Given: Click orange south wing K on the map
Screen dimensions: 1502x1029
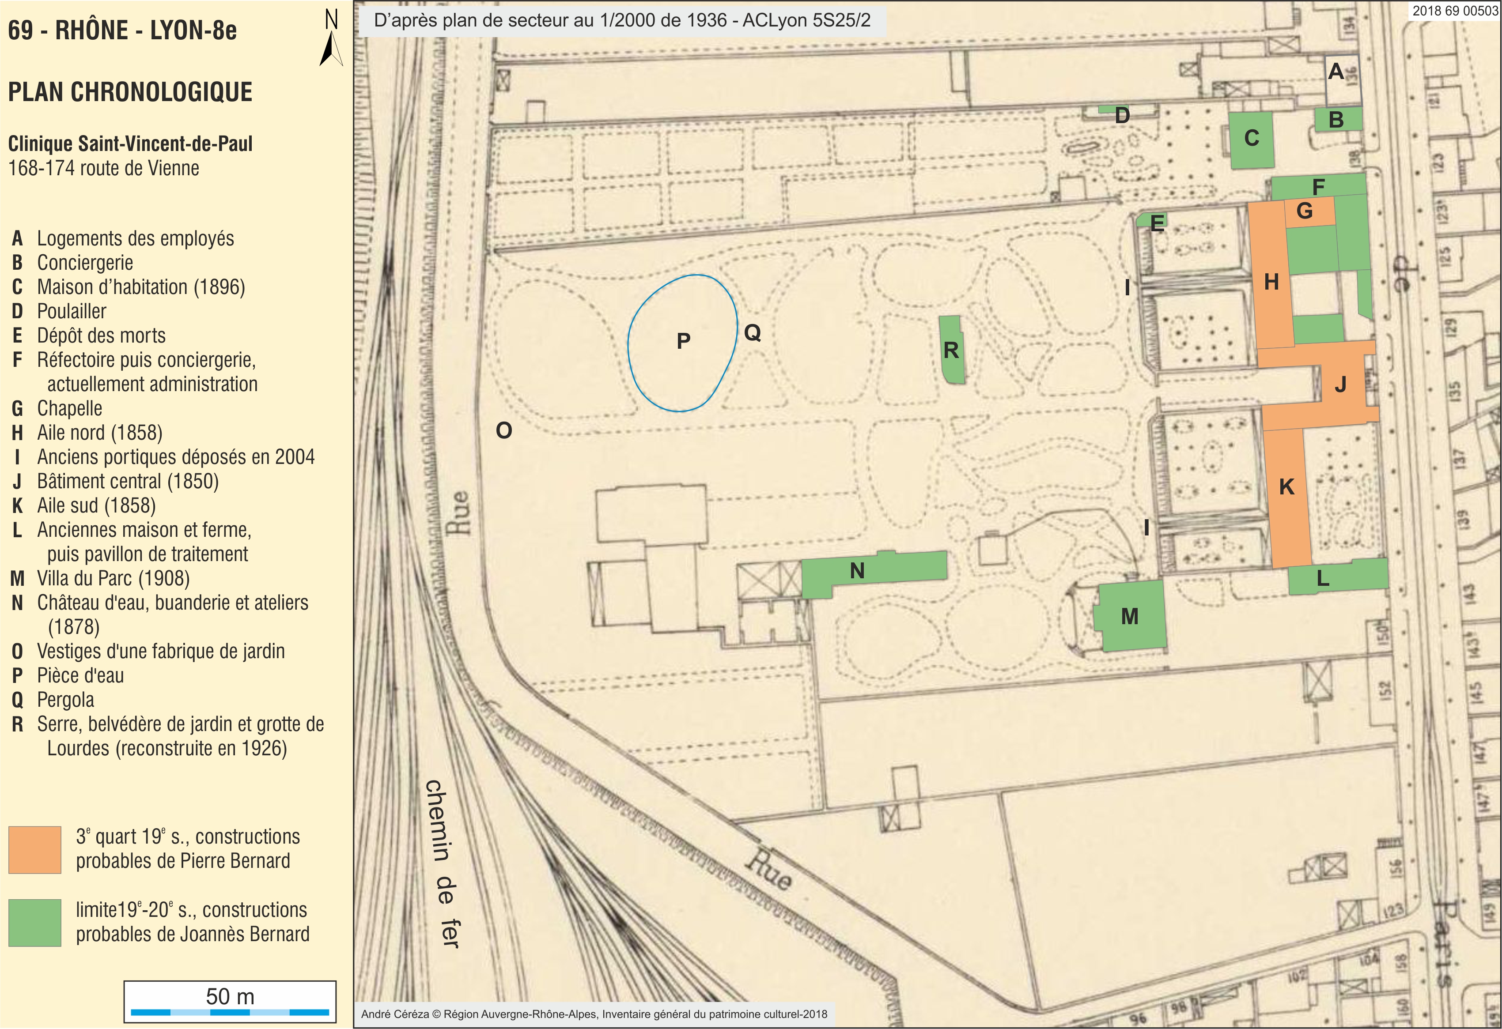Looking at the screenshot, I should pyautogui.click(x=1287, y=498).
